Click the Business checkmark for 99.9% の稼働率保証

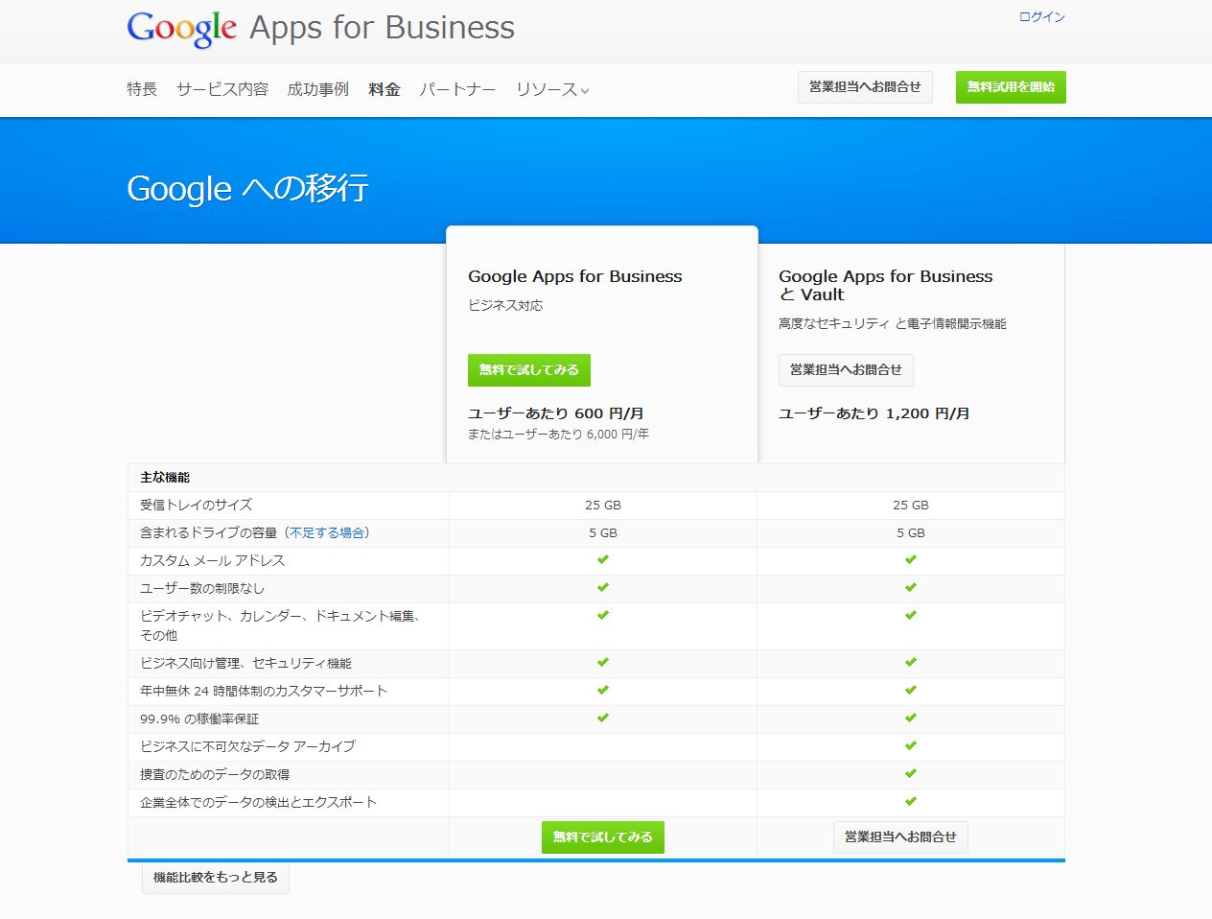[603, 718]
